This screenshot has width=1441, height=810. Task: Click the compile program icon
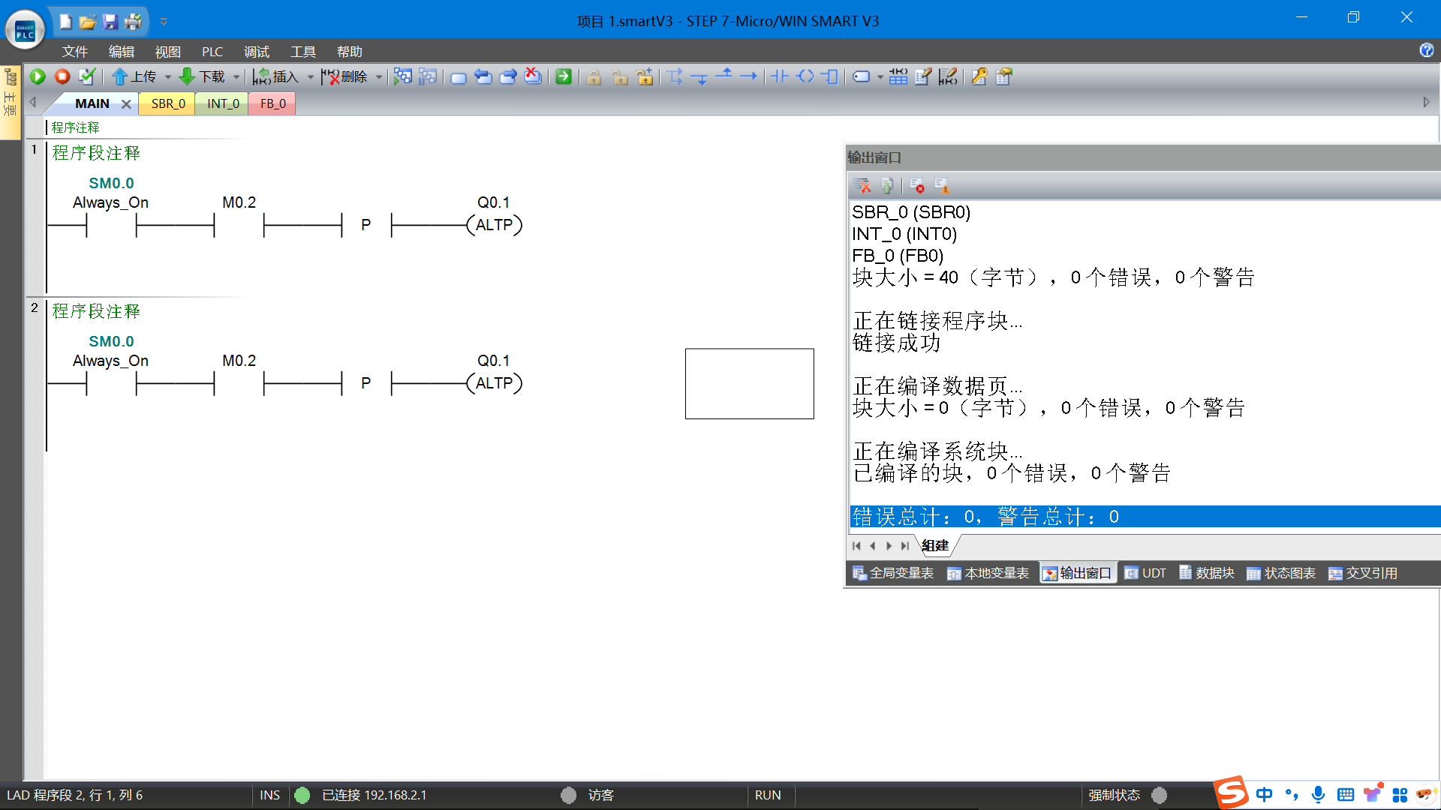[87, 76]
